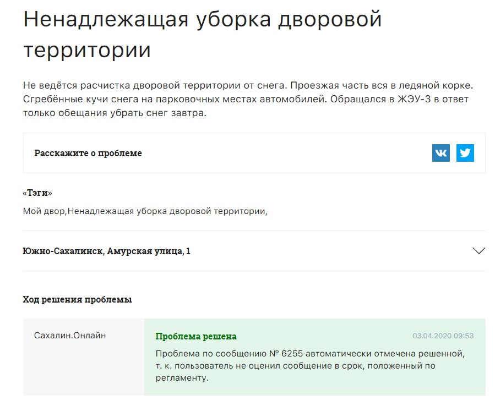Select the 'Сахалин.Онлайн' author name
This screenshot has width=495, height=406.
[70, 335]
